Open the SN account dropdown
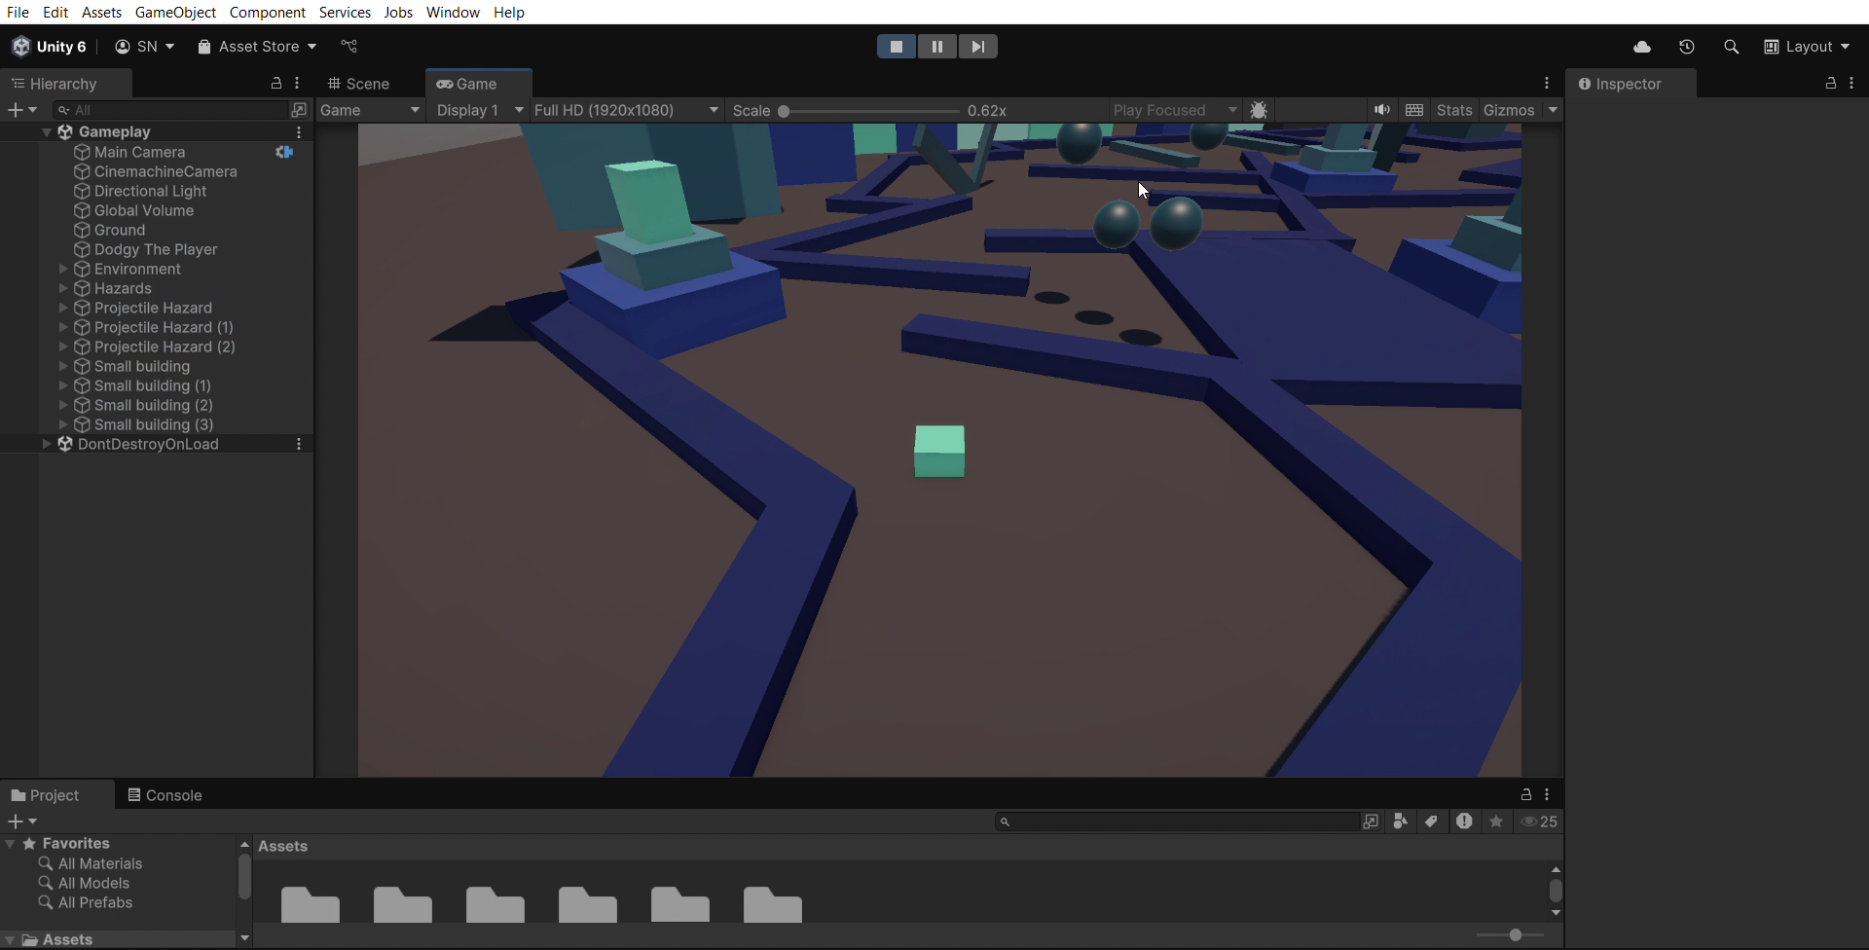1869x950 pixels. (x=145, y=47)
